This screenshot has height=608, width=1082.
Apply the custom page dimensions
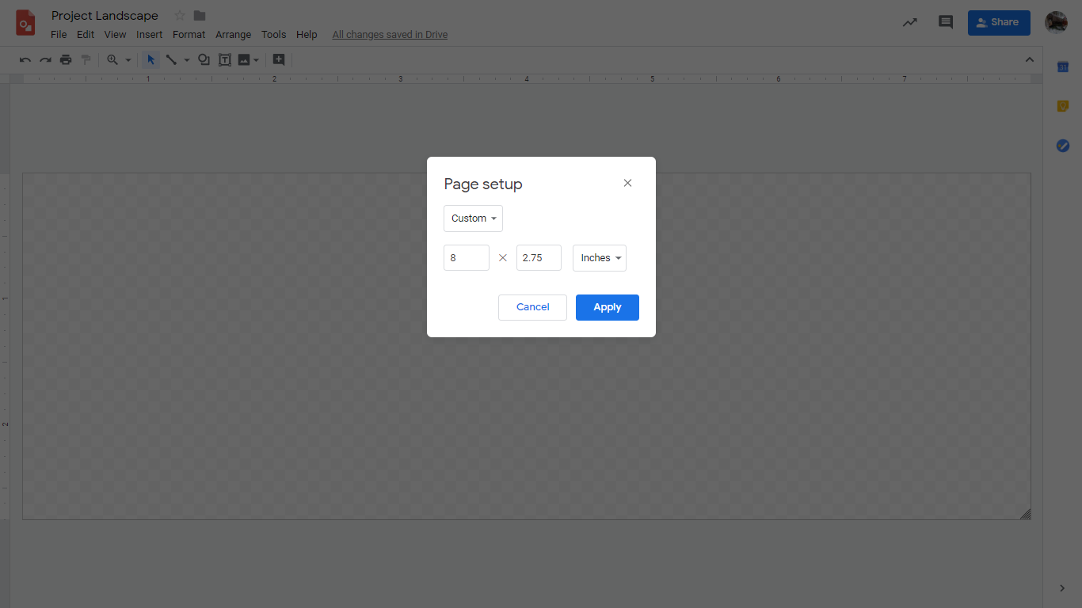click(607, 307)
